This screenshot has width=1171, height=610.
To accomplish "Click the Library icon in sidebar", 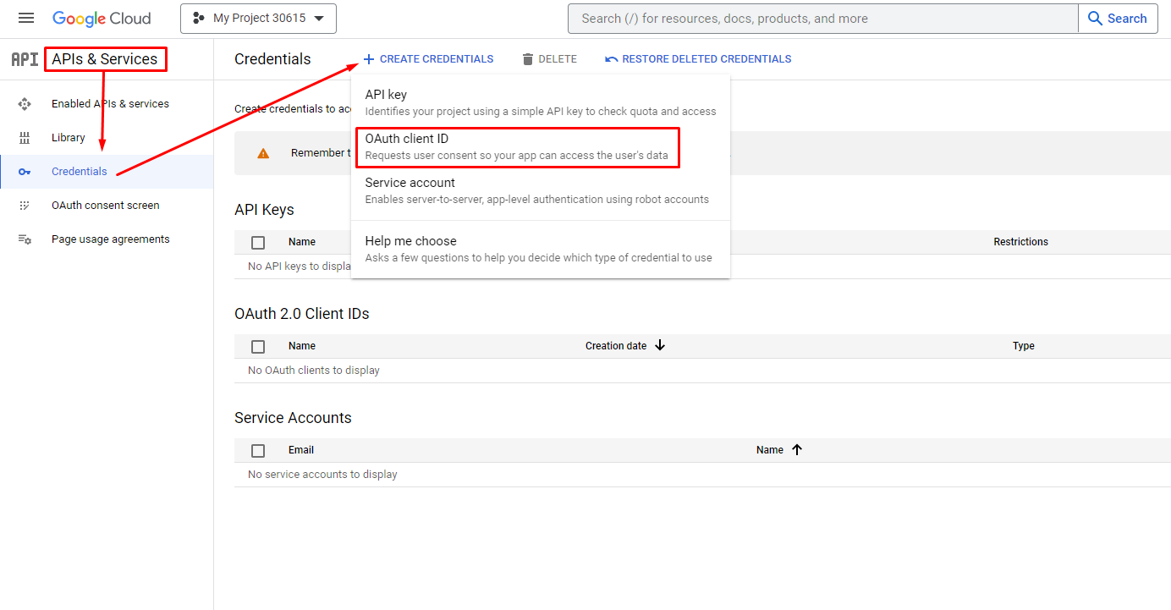I will coord(25,138).
